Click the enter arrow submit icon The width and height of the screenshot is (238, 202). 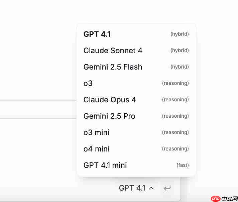pos(167,188)
